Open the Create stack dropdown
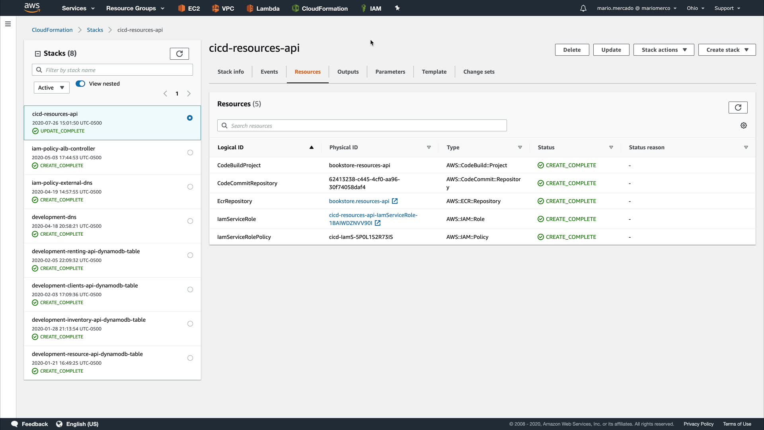Viewport: 764px width, 430px height. click(727, 50)
